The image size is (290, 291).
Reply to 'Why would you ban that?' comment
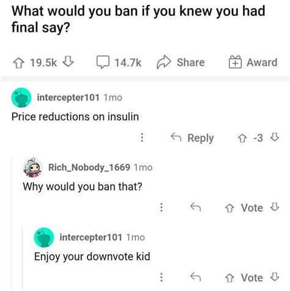(196, 207)
